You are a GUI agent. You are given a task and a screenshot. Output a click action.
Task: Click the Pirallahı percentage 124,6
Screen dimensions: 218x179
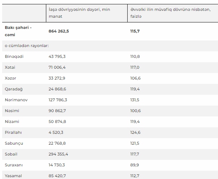pyautogui.click(x=135, y=132)
